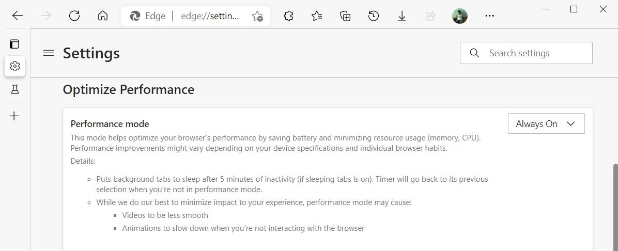This screenshot has width=618, height=251.
Task: Open the Settings and more ellipsis menu
Action: click(490, 16)
